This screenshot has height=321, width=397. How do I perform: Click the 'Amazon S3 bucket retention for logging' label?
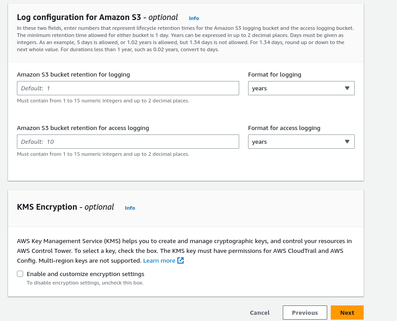click(73, 74)
